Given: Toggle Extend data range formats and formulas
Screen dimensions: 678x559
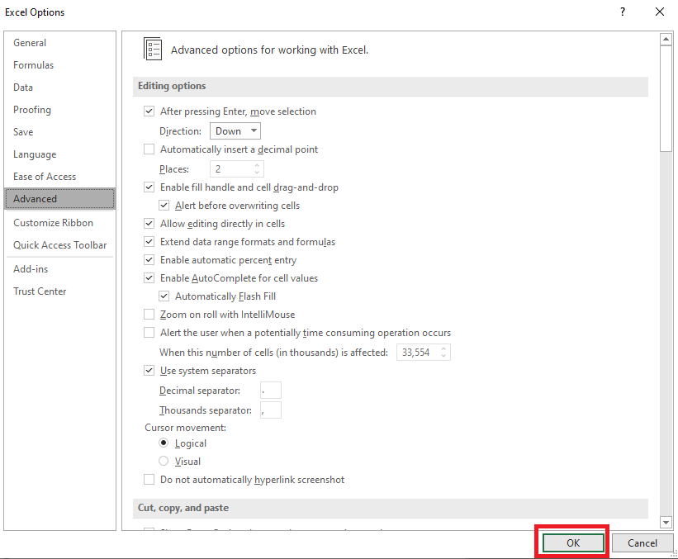Looking at the screenshot, I should pos(149,242).
